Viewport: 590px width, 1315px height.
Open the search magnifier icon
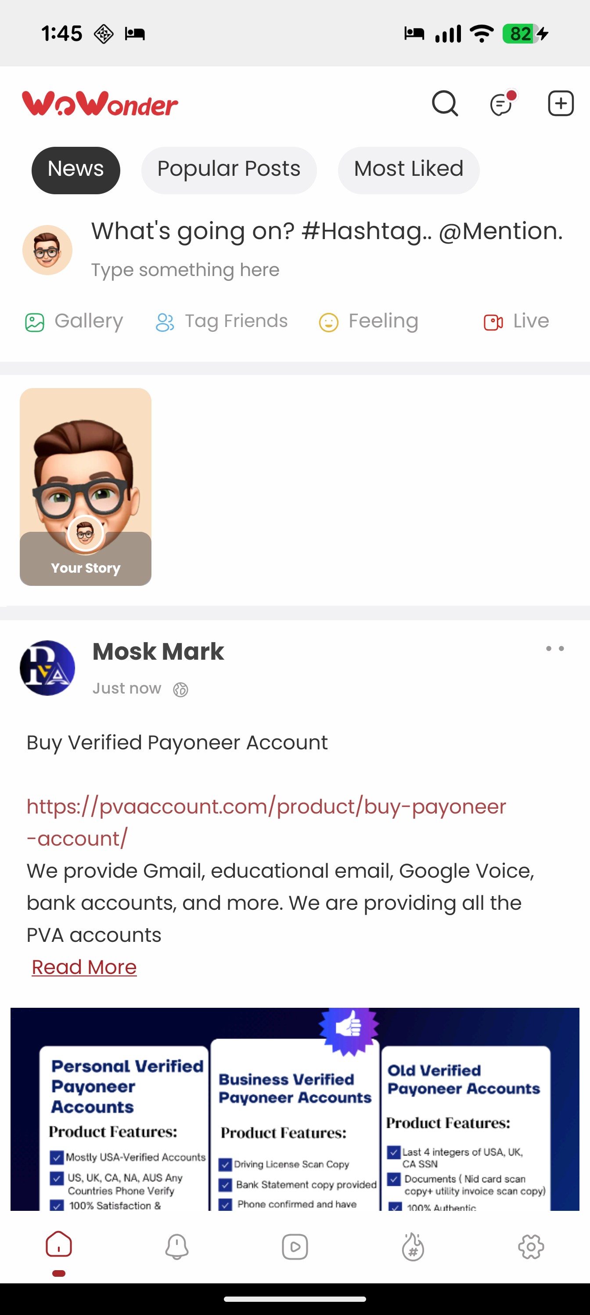coord(445,104)
